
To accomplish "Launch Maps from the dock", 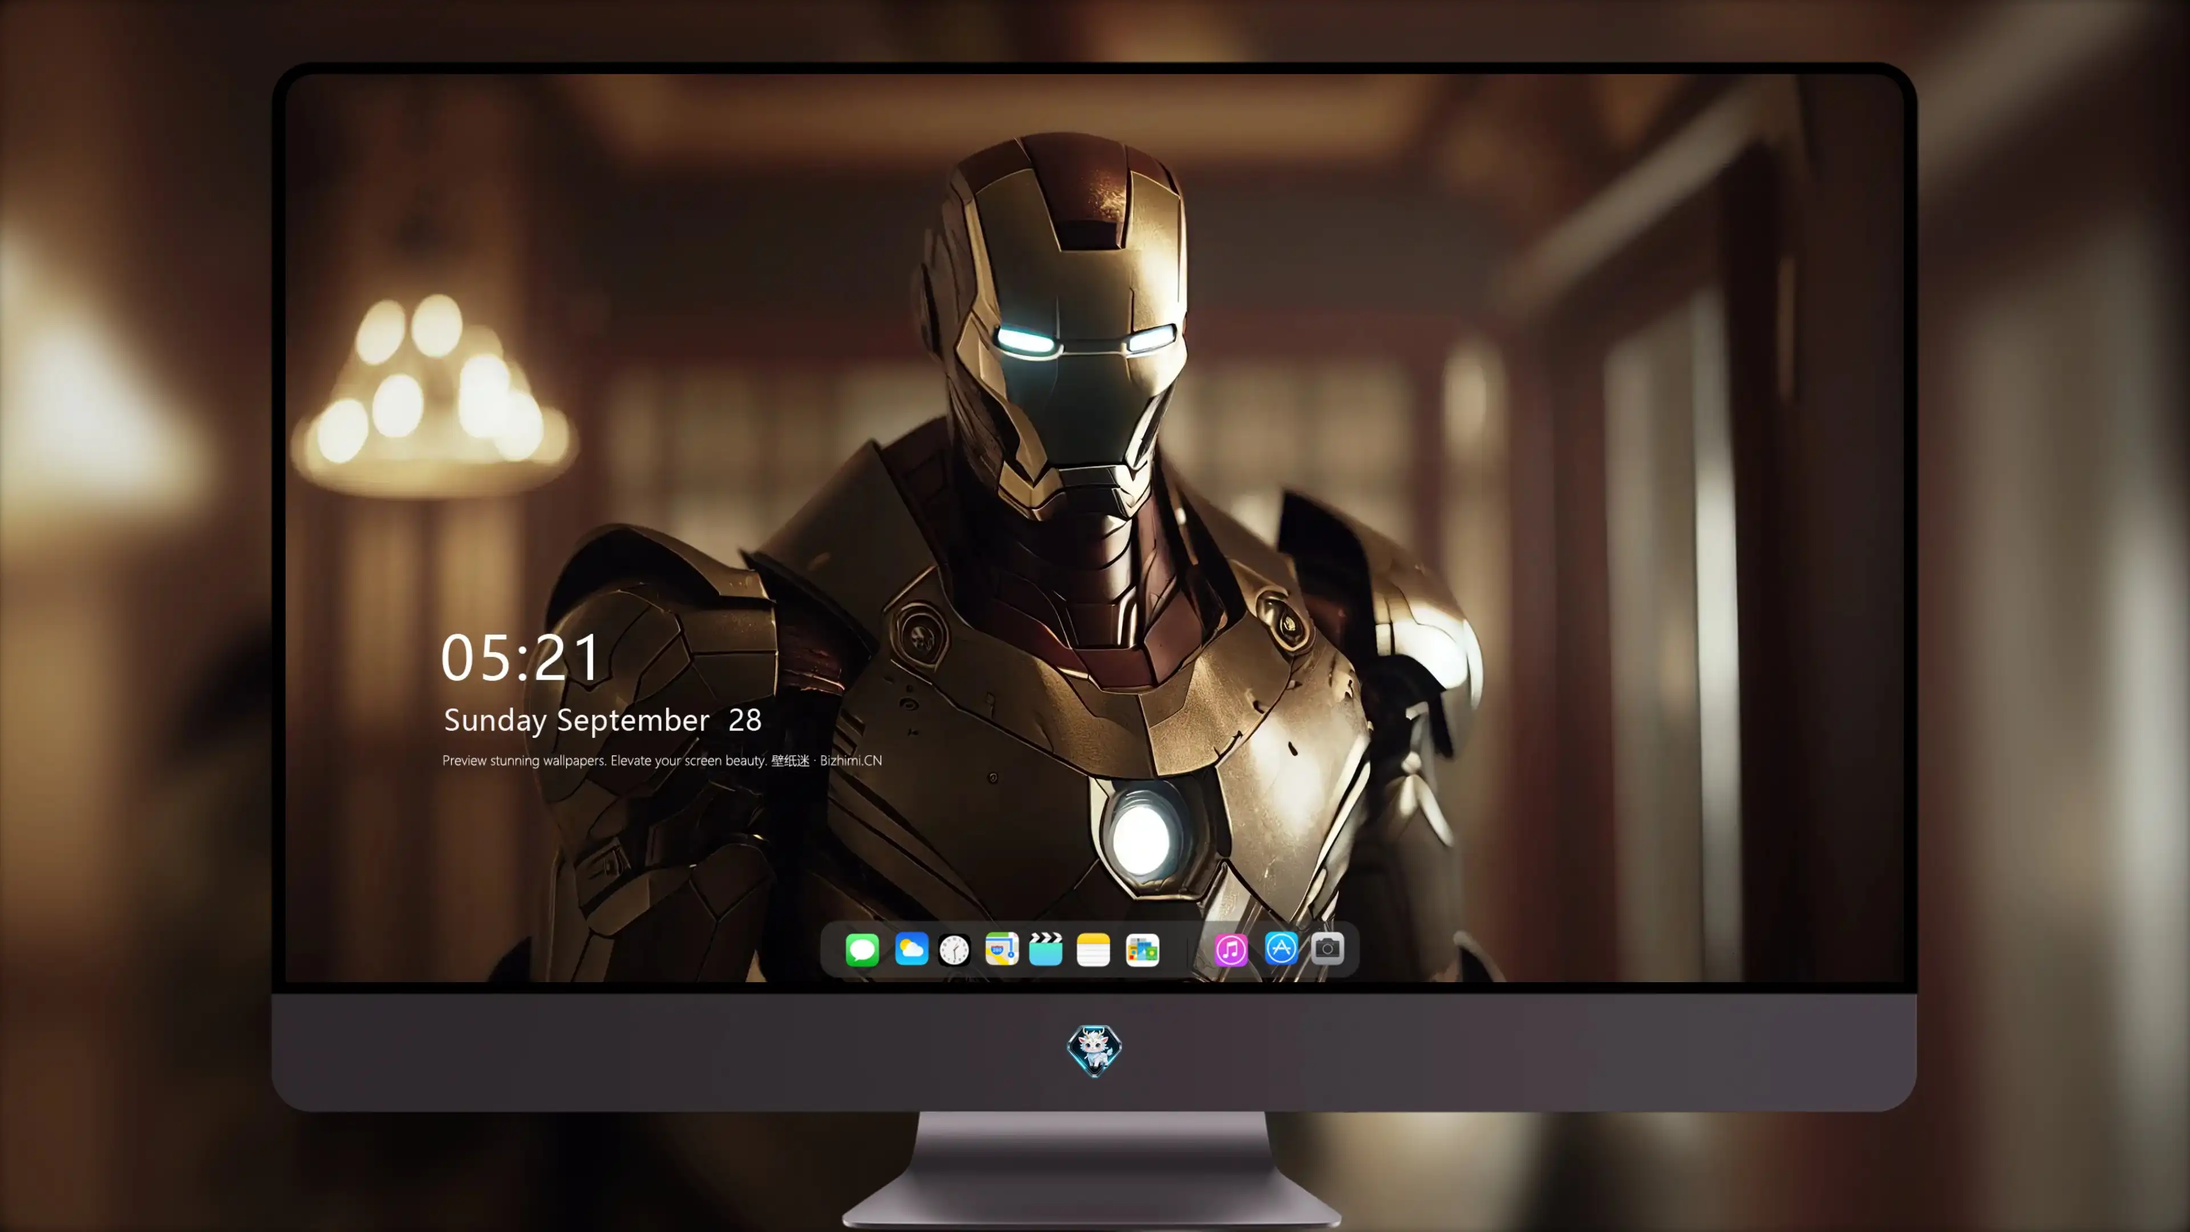I will [x=1001, y=949].
